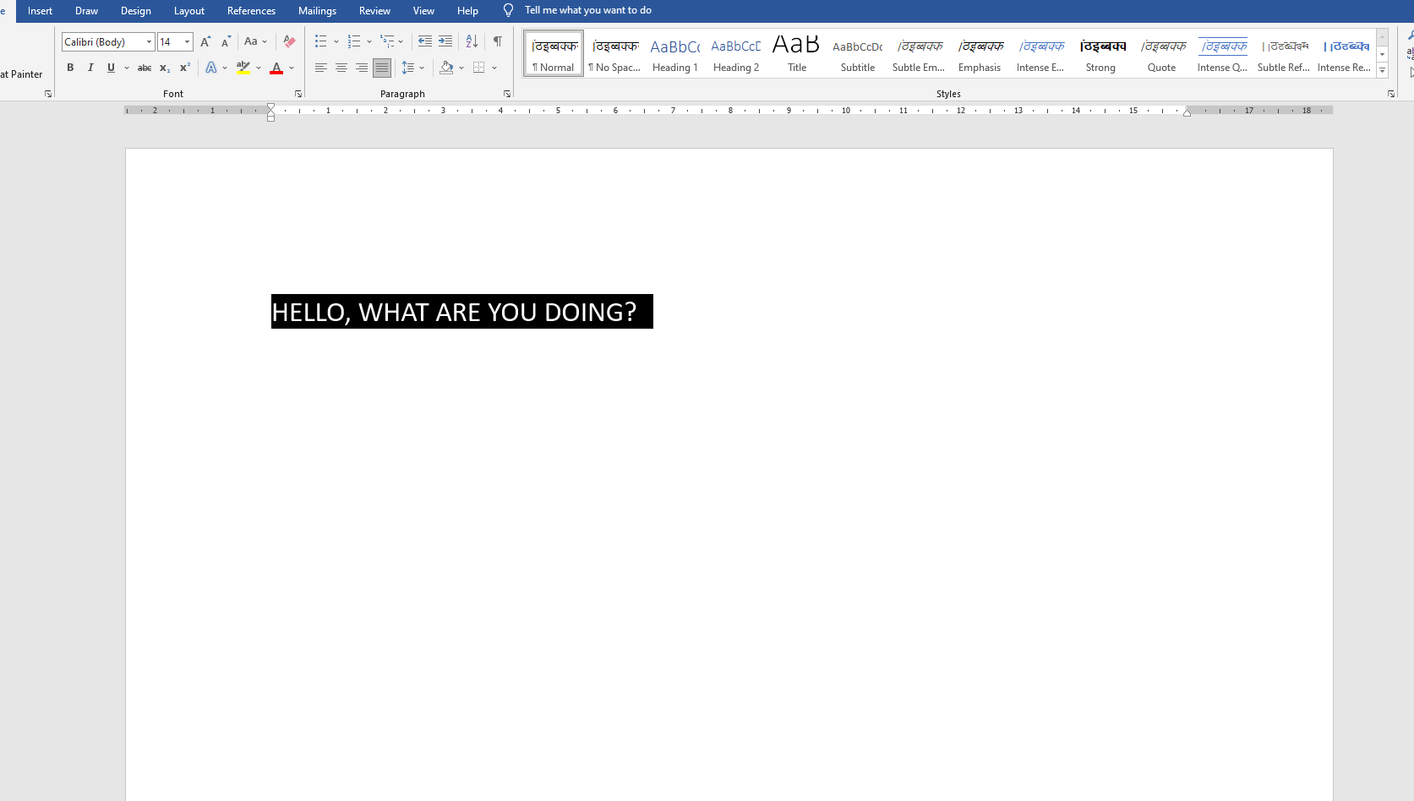Apply strikethrough to selected text
The image size is (1414, 801).
[145, 68]
